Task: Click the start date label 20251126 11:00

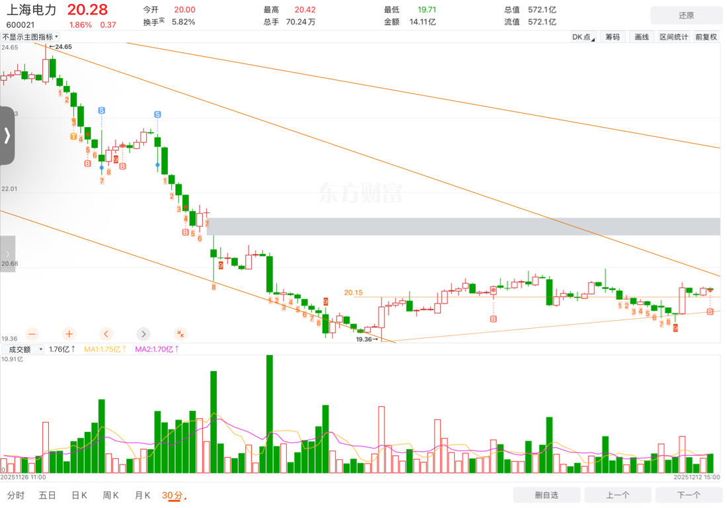Action: point(23,477)
